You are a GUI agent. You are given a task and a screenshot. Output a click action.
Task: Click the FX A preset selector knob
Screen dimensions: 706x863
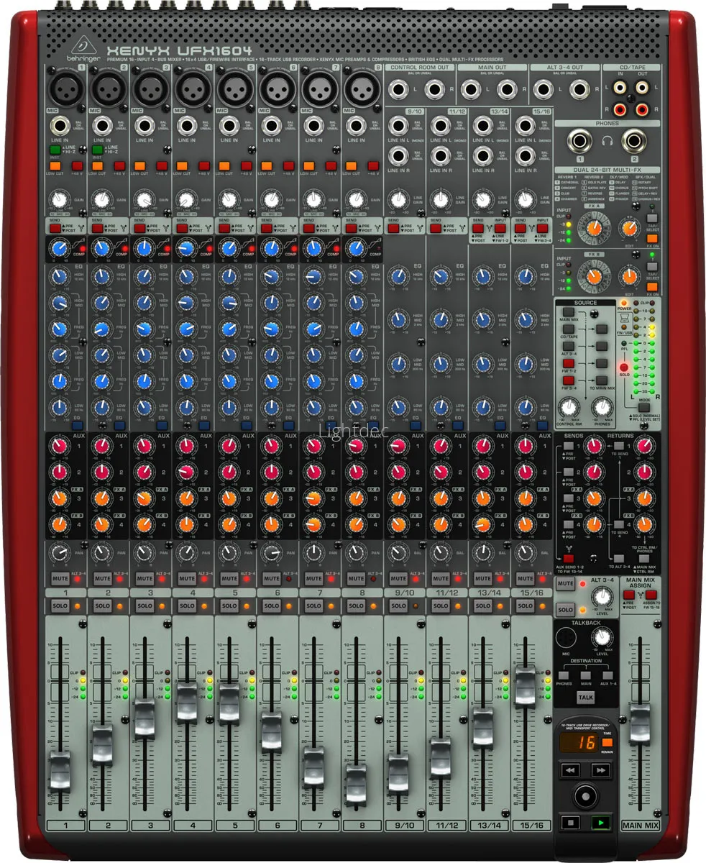point(594,229)
